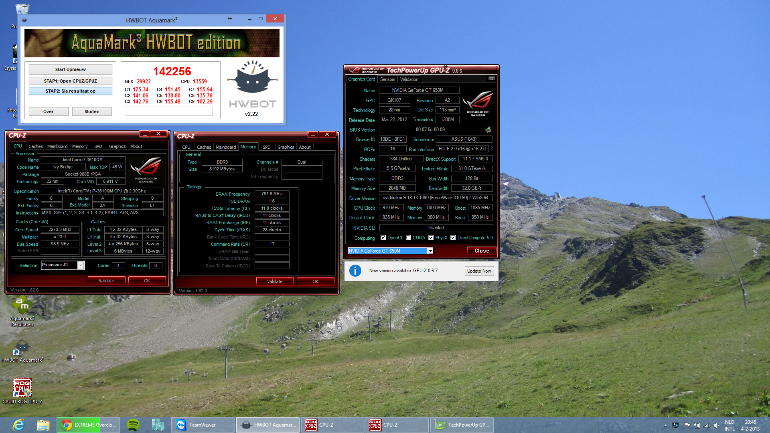Click the blue info icon in the GPU-Z update bar
Image resolution: width=770 pixels, height=433 pixels.
(x=355, y=271)
